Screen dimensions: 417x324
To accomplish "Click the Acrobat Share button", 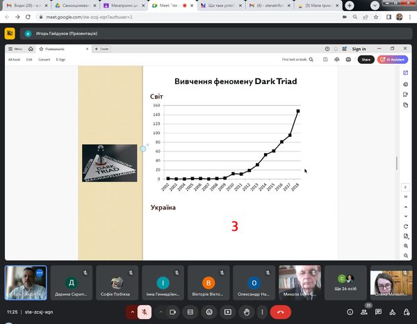I will coord(366,60).
